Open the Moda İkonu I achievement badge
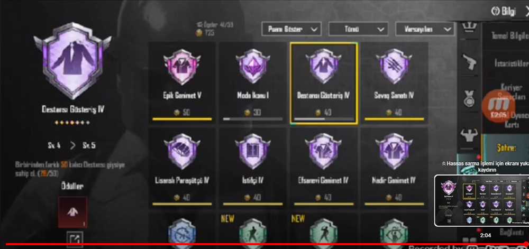The height and width of the screenshot is (249, 529). click(x=253, y=83)
